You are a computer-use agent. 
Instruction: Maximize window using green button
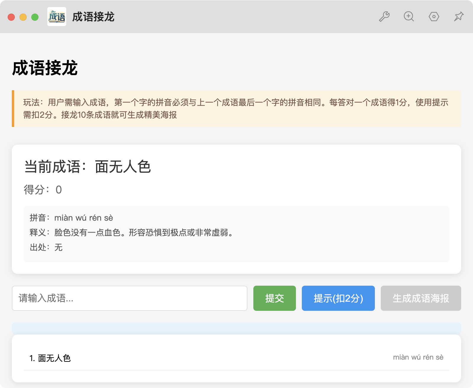point(35,17)
